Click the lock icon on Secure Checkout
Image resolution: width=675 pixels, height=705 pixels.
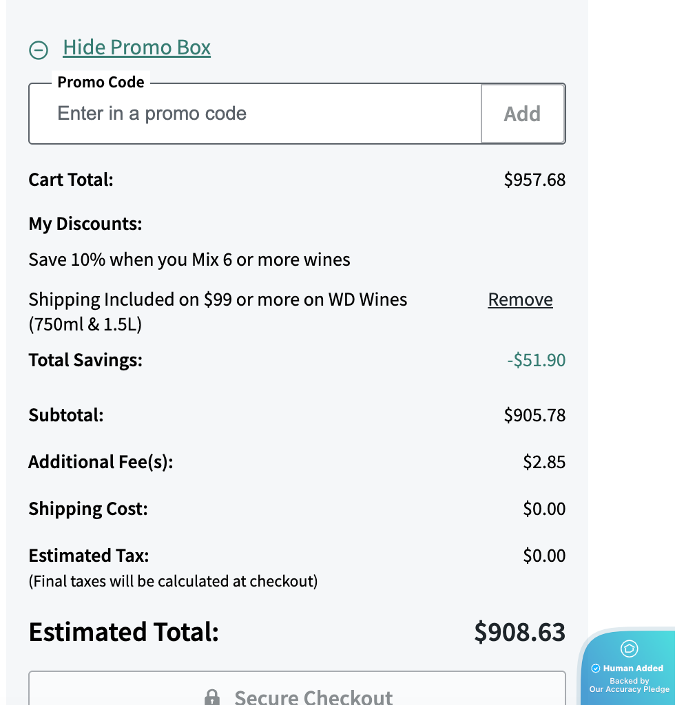[213, 697]
